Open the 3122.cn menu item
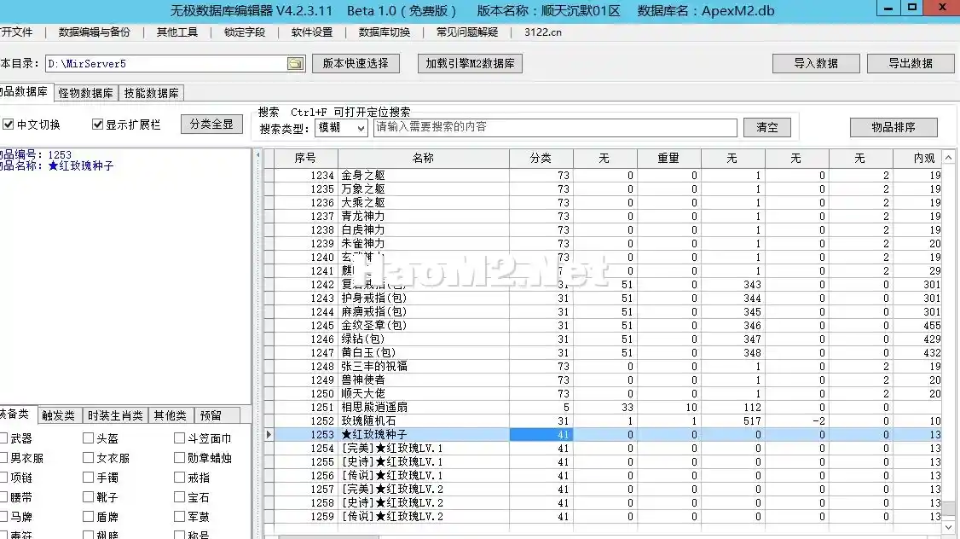The height and width of the screenshot is (539, 960). point(542,32)
